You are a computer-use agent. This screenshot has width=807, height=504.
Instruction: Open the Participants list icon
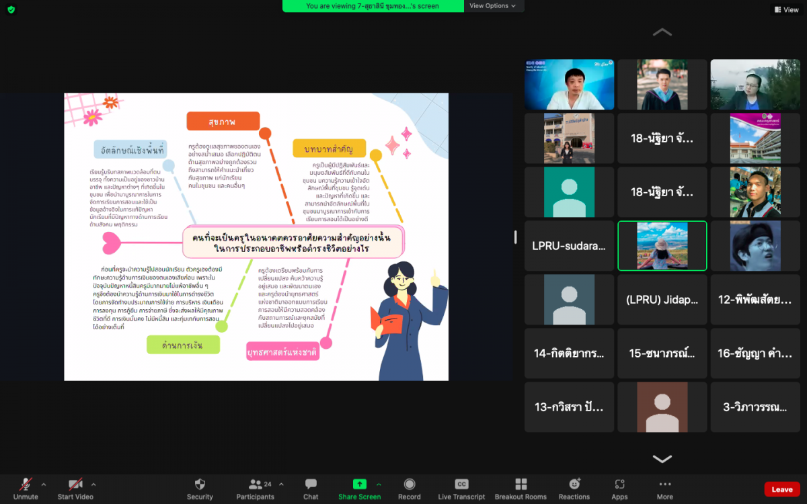click(x=255, y=484)
